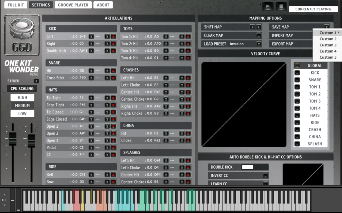The image size is (342, 213).
Task: Click the red learn button for Splashes Center: Hit
Action: coord(188,175)
